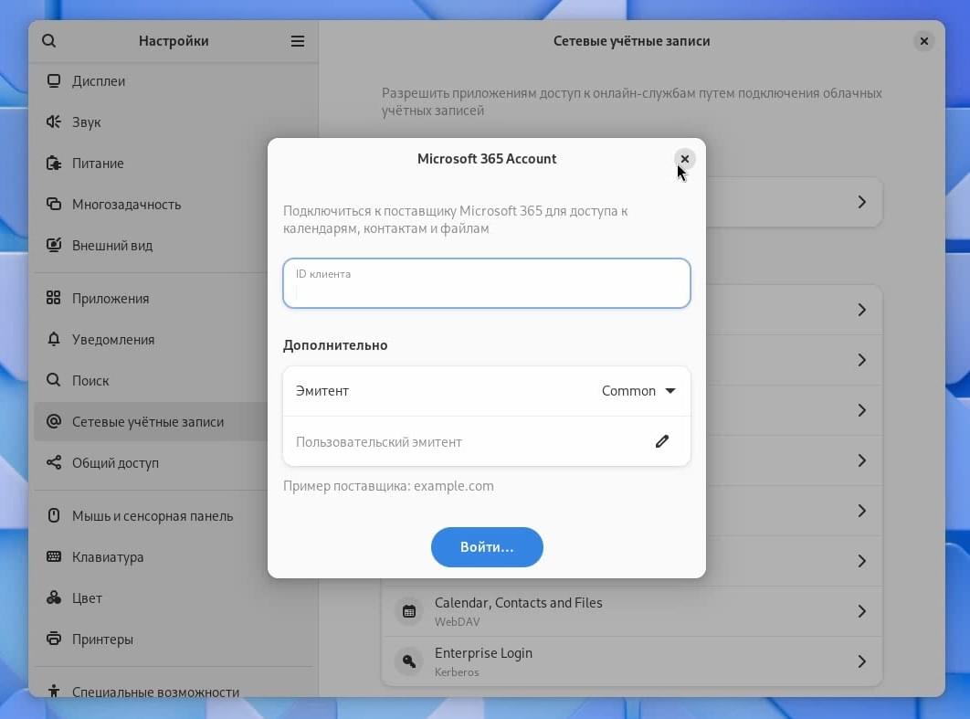Image resolution: width=970 pixels, height=719 pixels.
Task: Click the Sound speaker icon
Action: [54, 122]
